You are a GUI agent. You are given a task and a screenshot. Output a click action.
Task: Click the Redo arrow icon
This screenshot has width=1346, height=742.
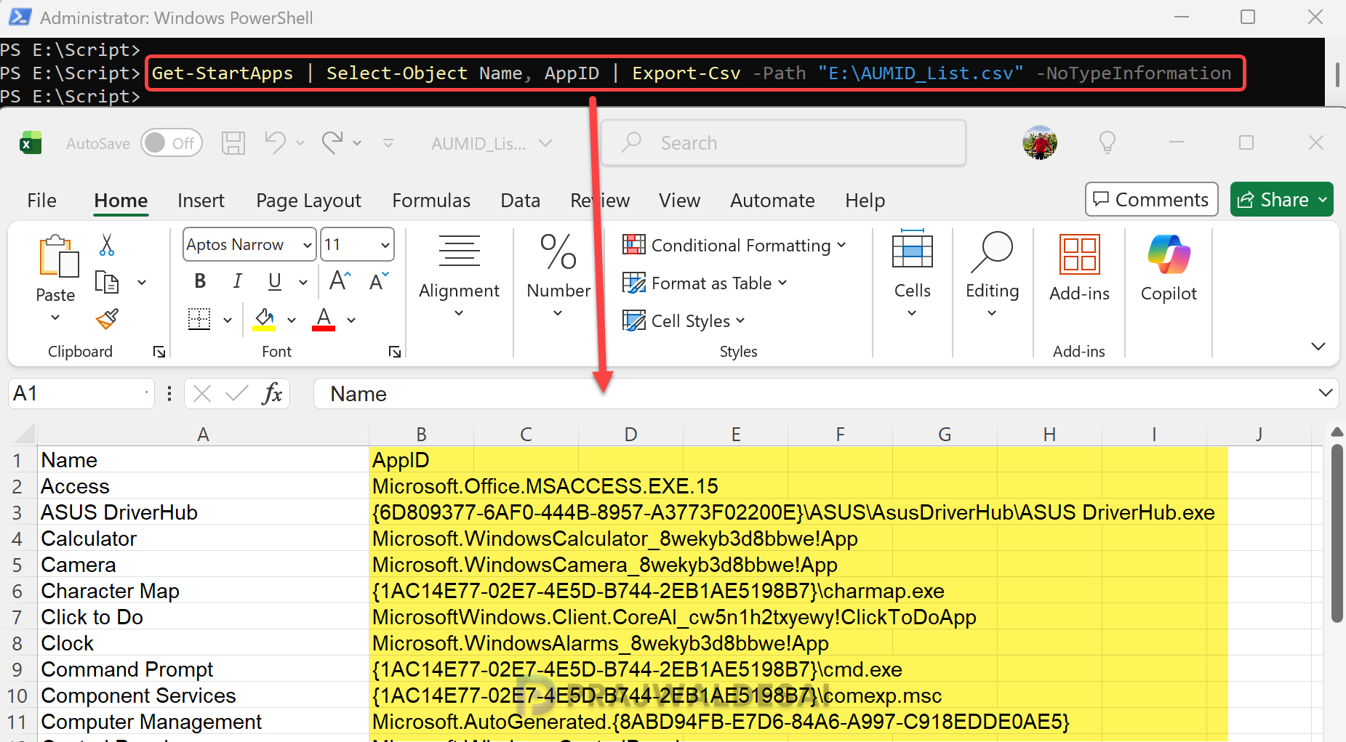(x=332, y=142)
